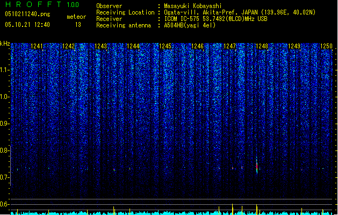Click receiver text ICOM IC-575 53.7492 MHz USB
This screenshot has width=338, height=215.
(x=215, y=19)
